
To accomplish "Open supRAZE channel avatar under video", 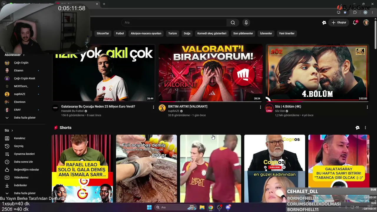I will point(162,108).
